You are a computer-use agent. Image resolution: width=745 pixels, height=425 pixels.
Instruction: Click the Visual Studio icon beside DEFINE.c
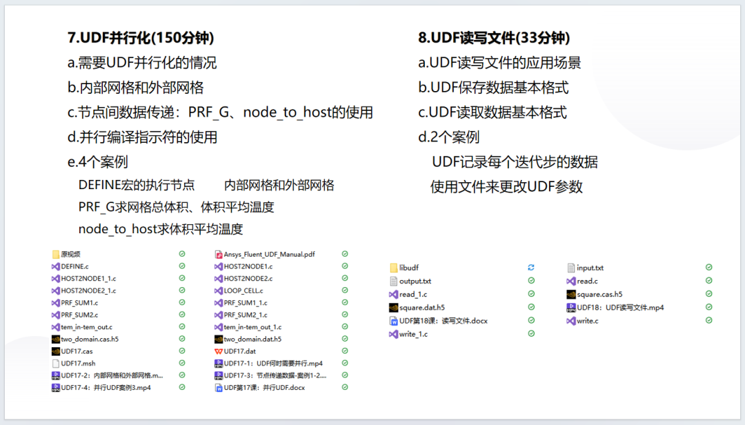click(56, 267)
